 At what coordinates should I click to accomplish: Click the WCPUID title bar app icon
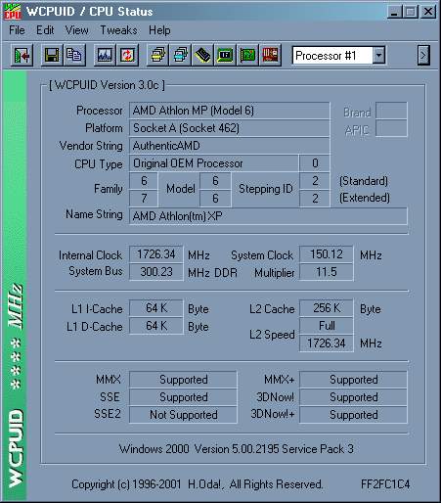[x=13, y=12]
